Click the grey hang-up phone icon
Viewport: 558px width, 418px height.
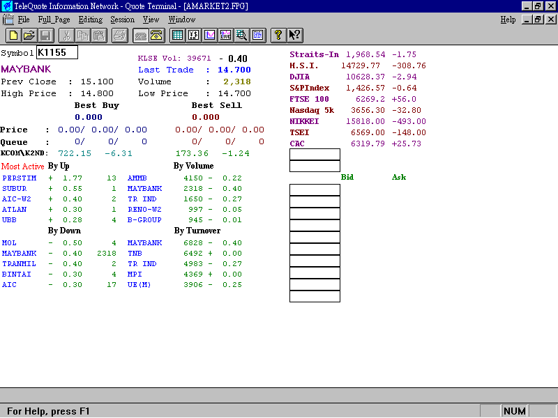(x=141, y=36)
